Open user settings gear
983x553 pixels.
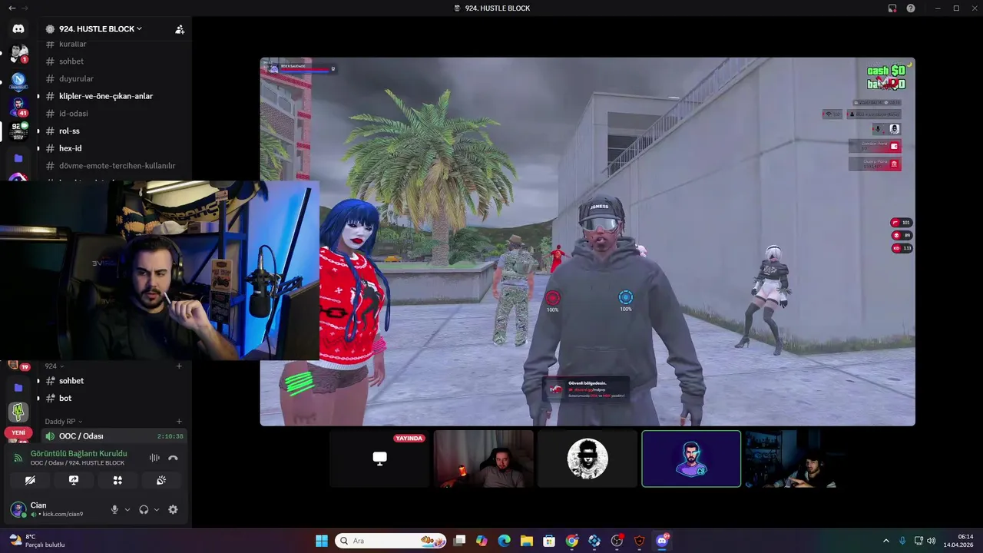(173, 509)
